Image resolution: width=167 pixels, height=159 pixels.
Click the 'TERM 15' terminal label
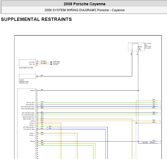(33, 141)
